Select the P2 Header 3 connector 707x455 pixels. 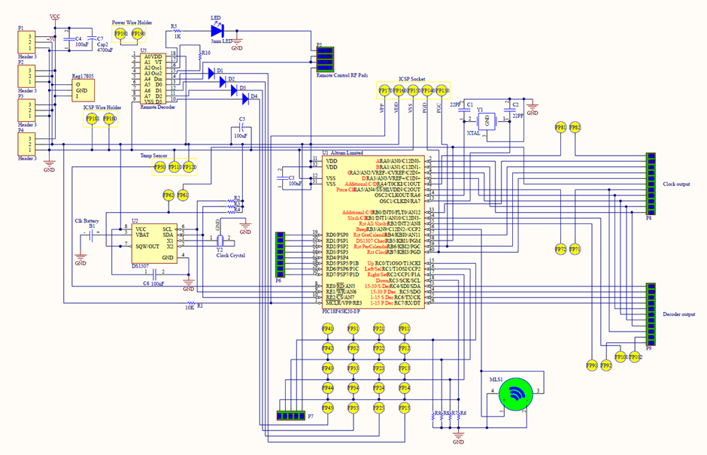point(26,76)
